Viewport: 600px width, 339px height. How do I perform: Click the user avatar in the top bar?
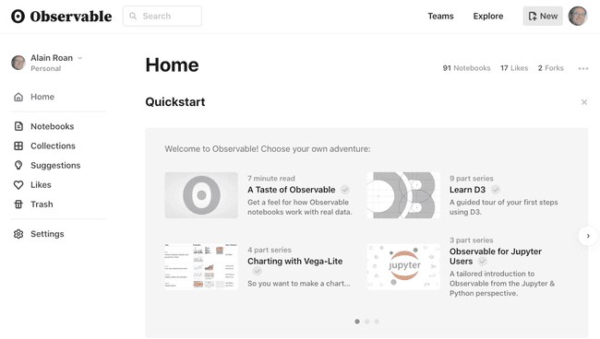(x=578, y=16)
